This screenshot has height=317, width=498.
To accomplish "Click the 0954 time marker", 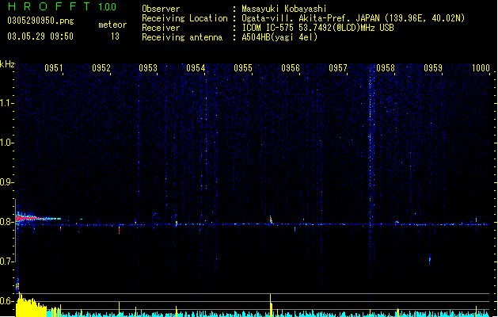I will 196,68.
